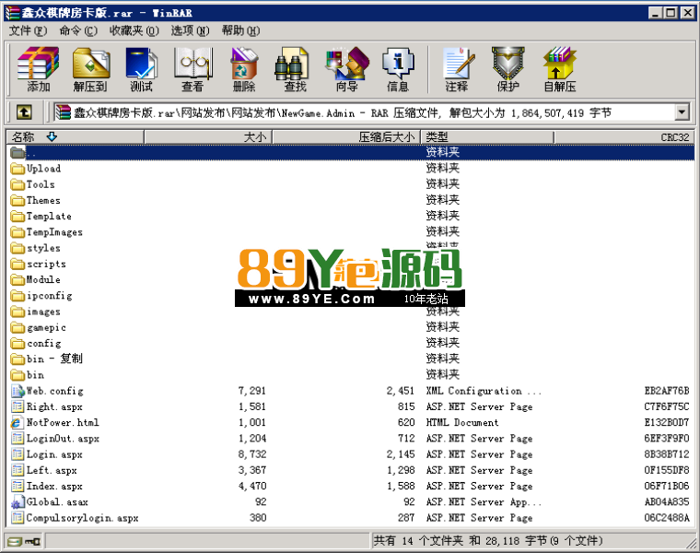Viewport: 700px width, 553px height.
Task: Select the styles folder row
Action: pyautogui.click(x=350, y=248)
